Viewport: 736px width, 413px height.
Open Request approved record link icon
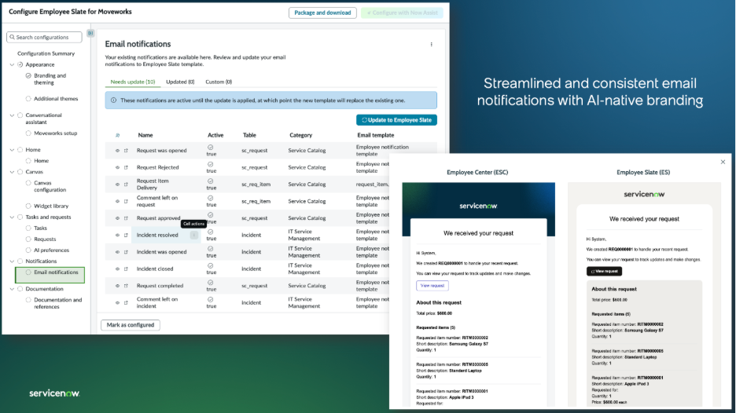(126, 218)
